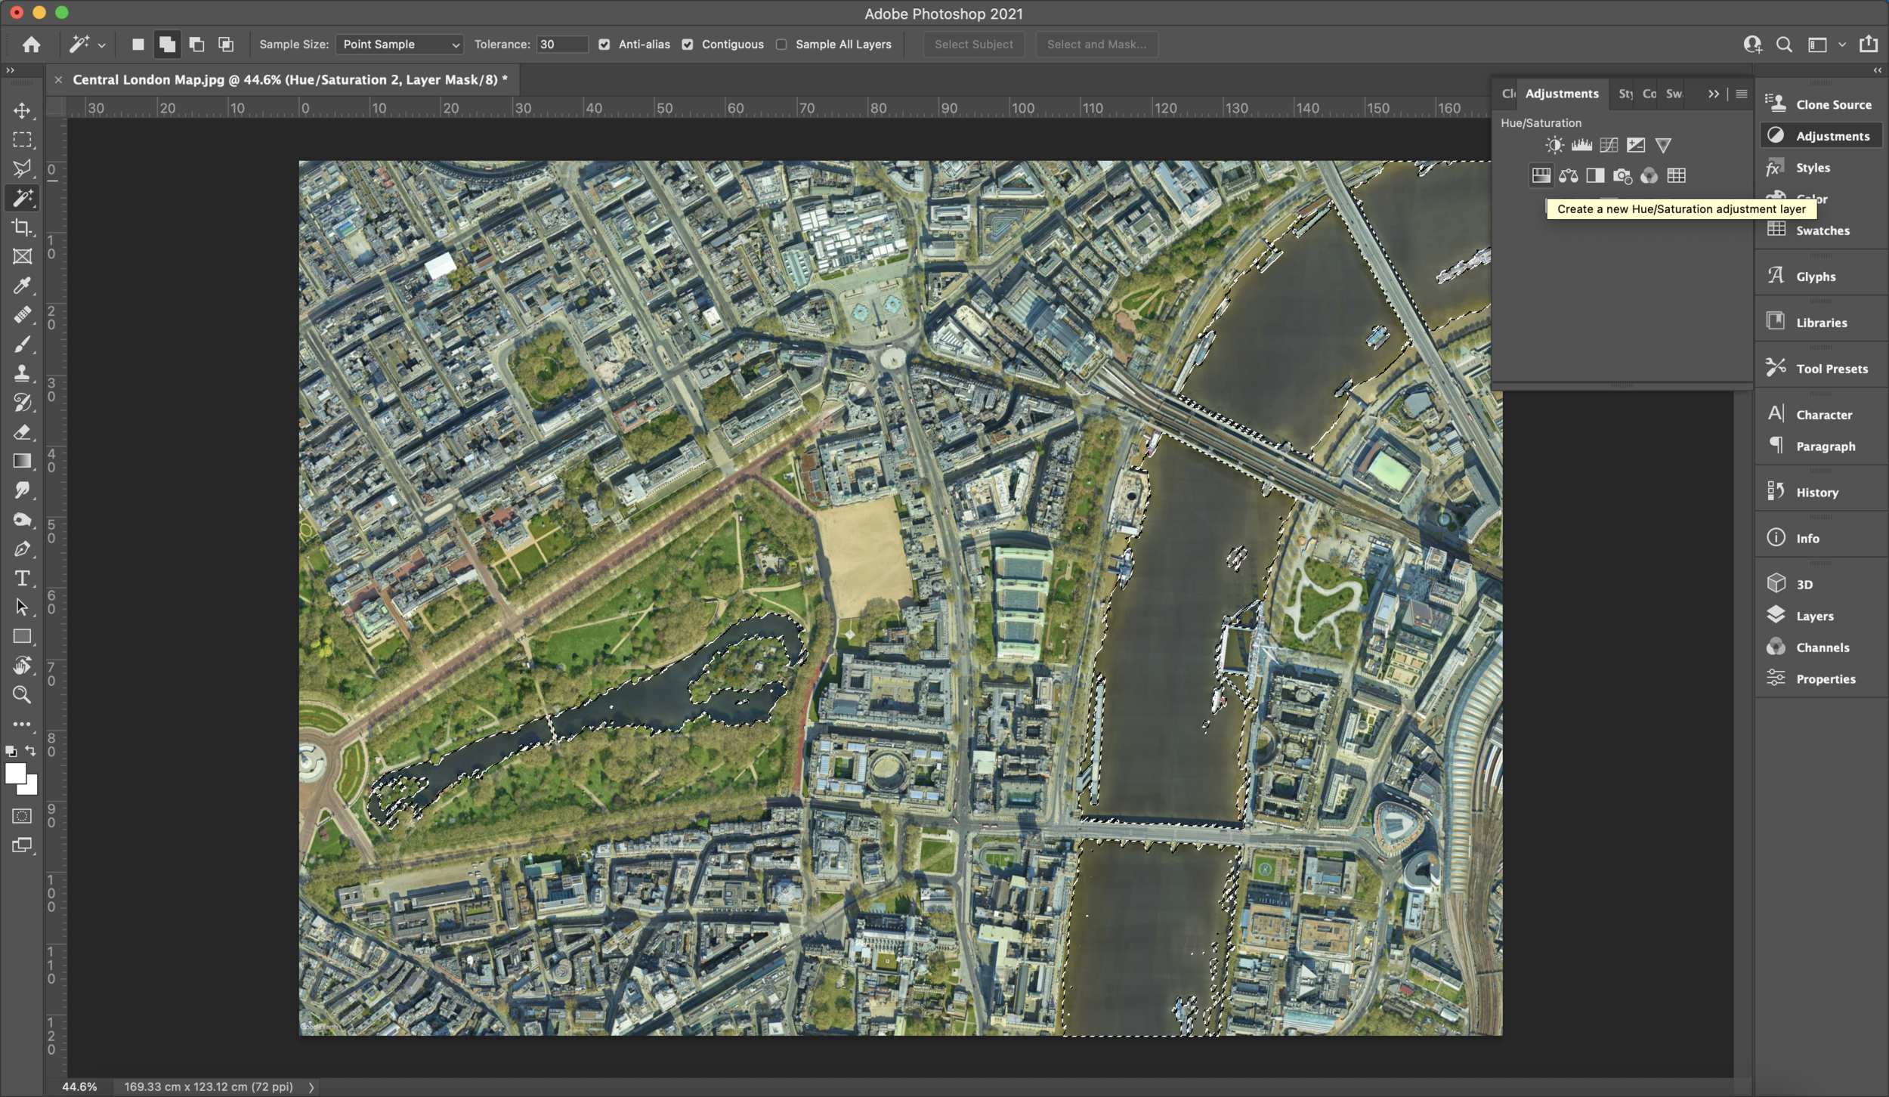Open Edit Toolbar three-dots button
Image resolution: width=1889 pixels, height=1097 pixels.
(22, 724)
